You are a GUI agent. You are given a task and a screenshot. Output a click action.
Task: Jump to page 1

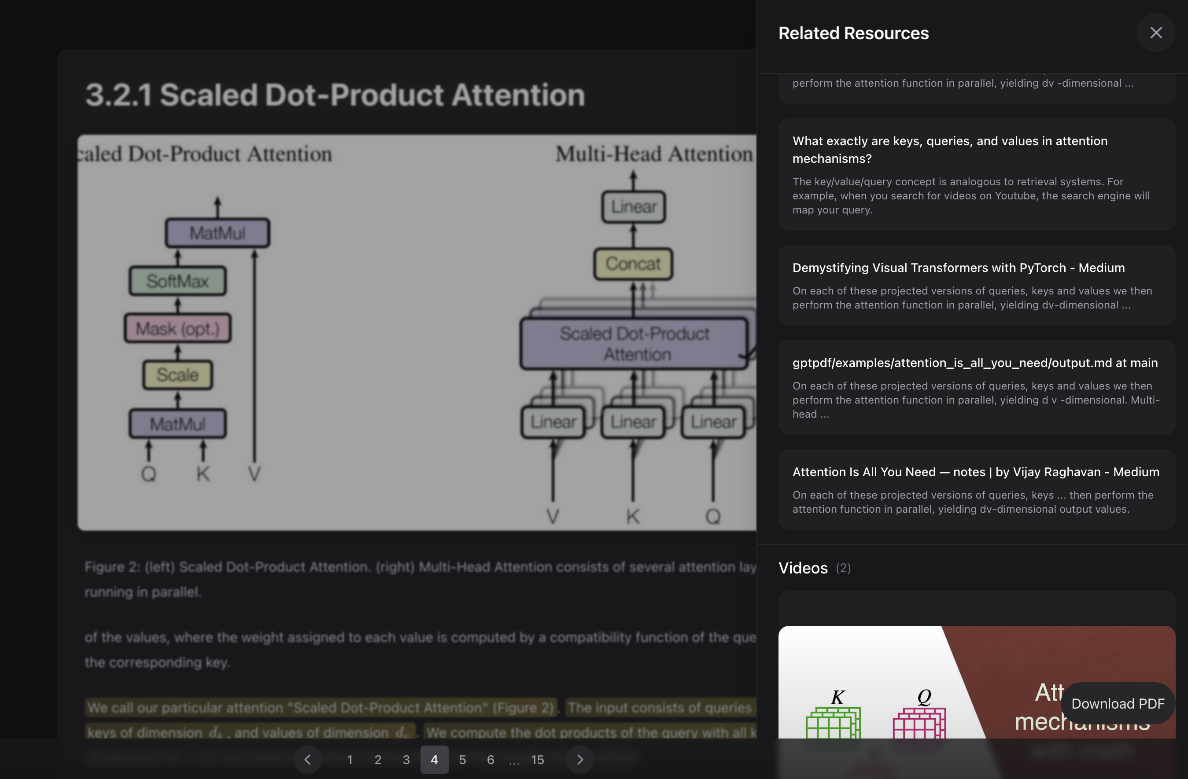click(x=350, y=760)
